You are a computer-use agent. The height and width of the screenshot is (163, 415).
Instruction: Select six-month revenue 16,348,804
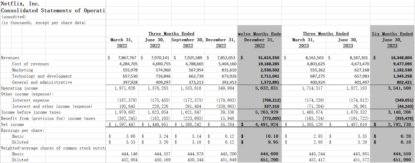click(401, 58)
